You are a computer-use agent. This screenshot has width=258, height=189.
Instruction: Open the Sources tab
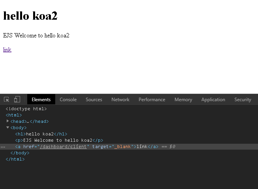(94, 100)
